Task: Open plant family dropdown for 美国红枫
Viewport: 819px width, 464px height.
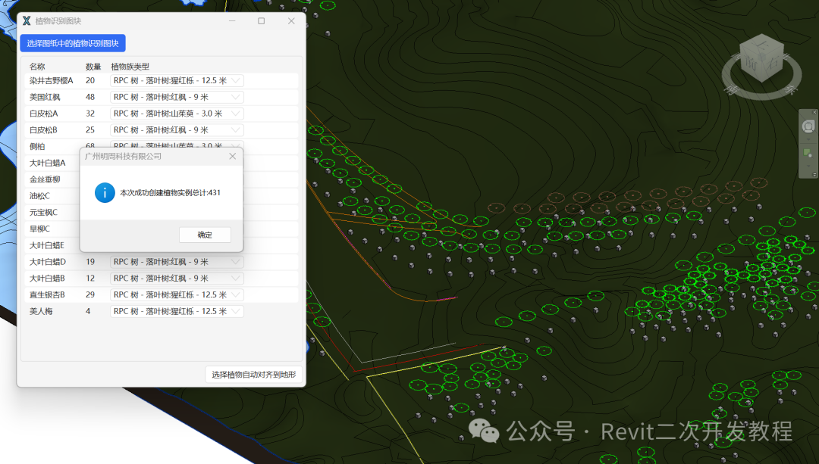Action: point(177,97)
